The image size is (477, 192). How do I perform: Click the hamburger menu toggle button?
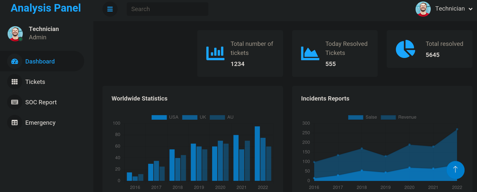tap(110, 9)
